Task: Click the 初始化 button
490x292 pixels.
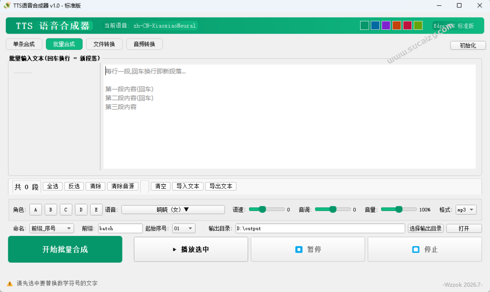Action: 468,46
